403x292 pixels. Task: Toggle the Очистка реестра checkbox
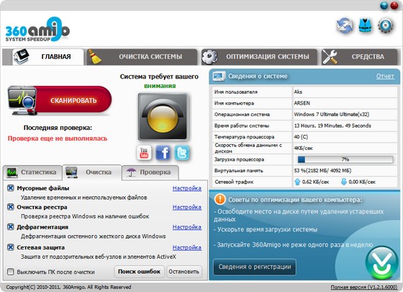tap(11, 207)
